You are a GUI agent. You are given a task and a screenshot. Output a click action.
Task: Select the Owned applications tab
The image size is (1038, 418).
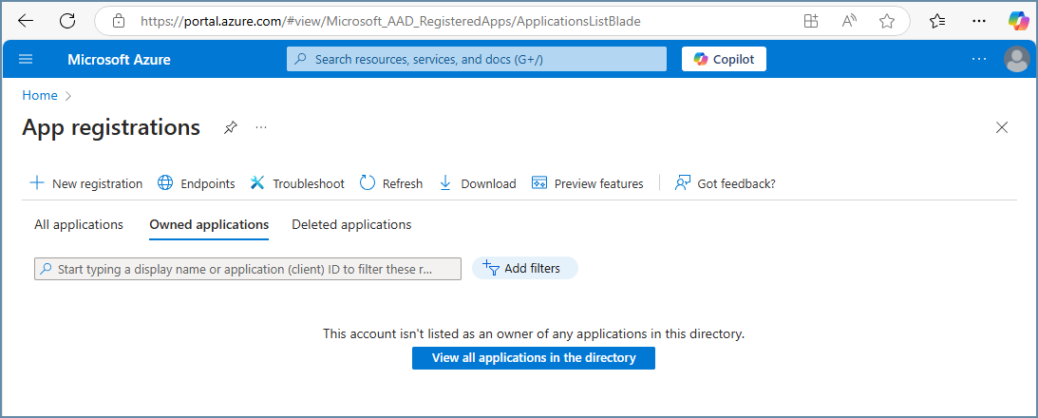tap(209, 224)
